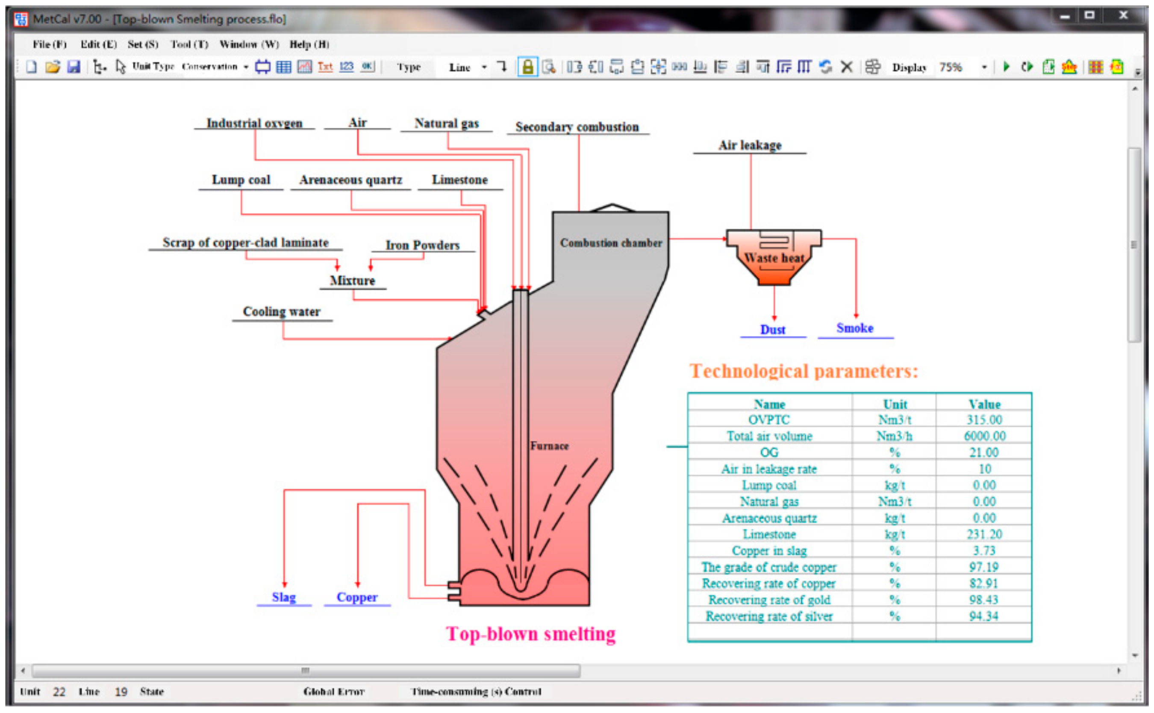Open the Tool (T) menu
The width and height of the screenshot is (1154, 713).
coord(189,44)
